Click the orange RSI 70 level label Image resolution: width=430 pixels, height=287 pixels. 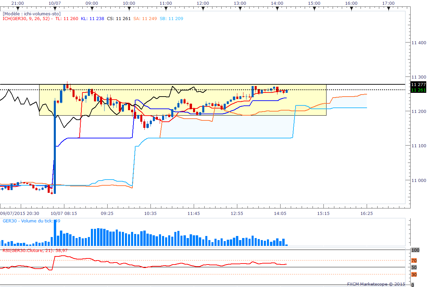pos(414,261)
